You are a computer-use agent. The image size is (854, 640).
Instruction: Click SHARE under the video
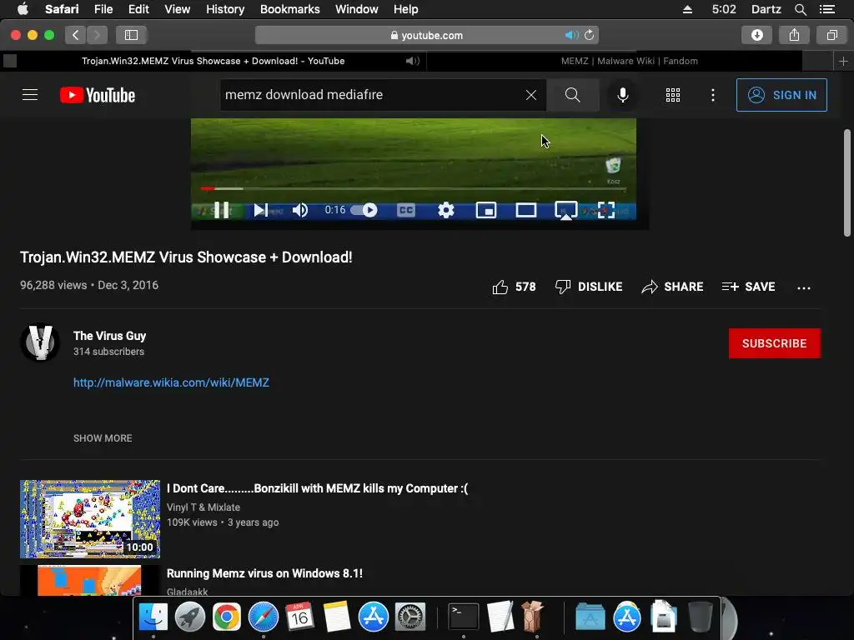672,287
